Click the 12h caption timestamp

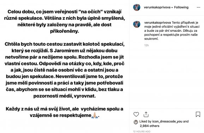(146, 45)
